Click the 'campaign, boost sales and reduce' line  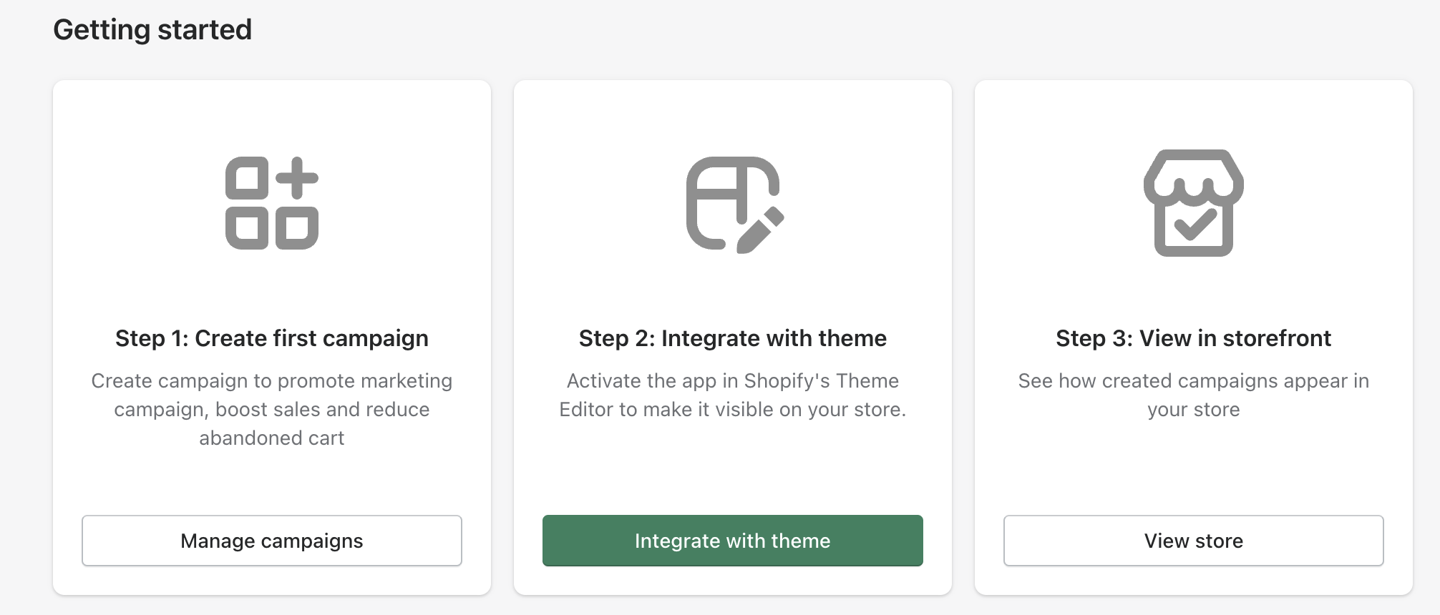[272, 409]
